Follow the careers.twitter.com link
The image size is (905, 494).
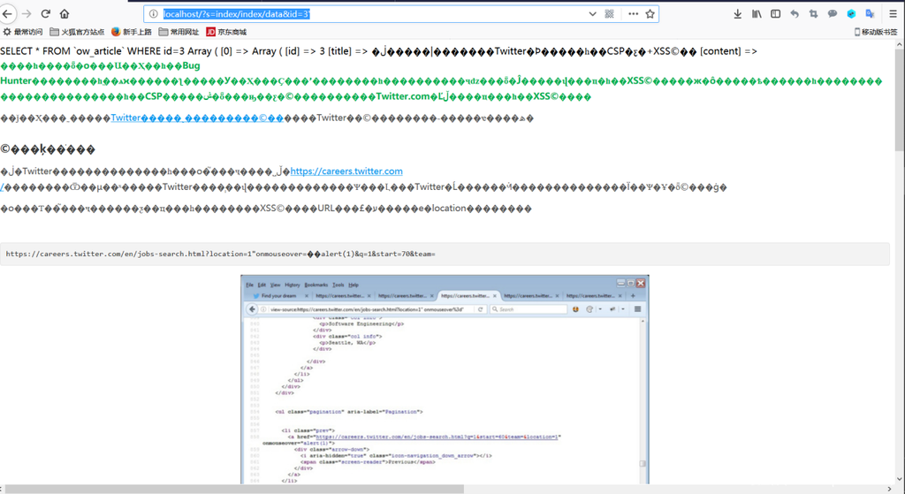346,171
